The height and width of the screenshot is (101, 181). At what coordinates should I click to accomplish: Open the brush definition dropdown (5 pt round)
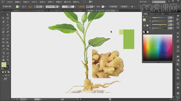pos(75,7)
